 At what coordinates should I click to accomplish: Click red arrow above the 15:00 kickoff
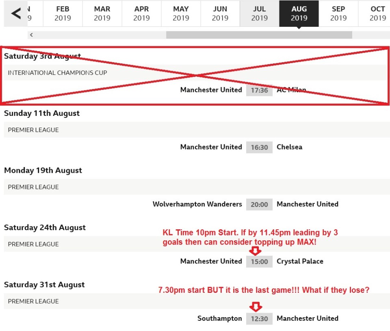tap(256, 251)
